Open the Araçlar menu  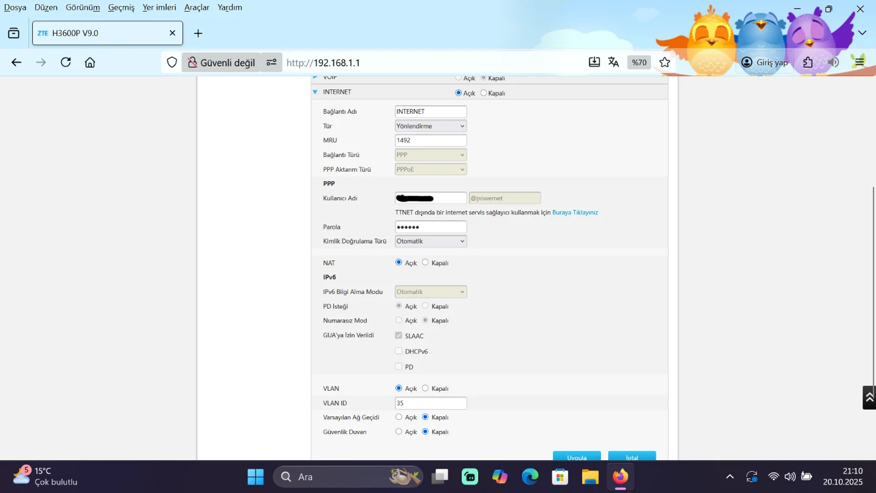coord(196,7)
